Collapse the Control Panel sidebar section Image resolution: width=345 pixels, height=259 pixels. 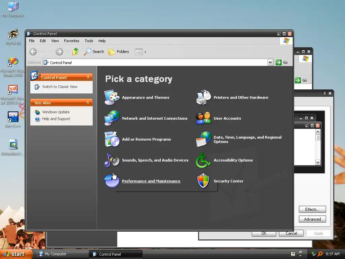point(88,77)
